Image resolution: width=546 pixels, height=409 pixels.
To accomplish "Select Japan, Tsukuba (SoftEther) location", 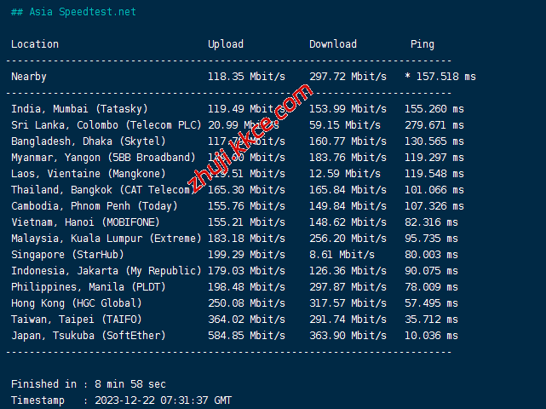I will pyautogui.click(x=88, y=336).
